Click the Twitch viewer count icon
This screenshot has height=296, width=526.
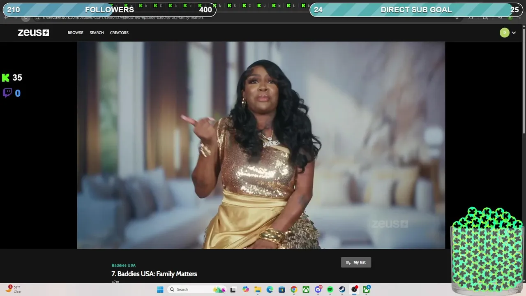coord(7,93)
